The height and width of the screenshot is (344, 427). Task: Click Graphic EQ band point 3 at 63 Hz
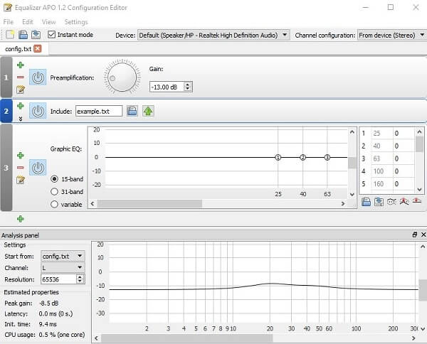point(327,157)
